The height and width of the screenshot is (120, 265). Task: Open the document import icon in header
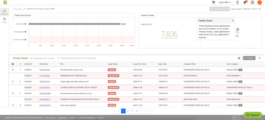238,2
